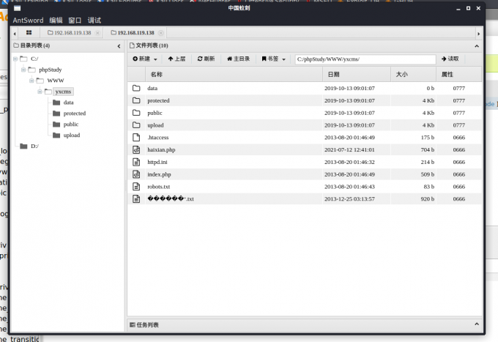This screenshot has height=342, width=498.
Task: Click public folder icon in file list
Action: coord(136,113)
